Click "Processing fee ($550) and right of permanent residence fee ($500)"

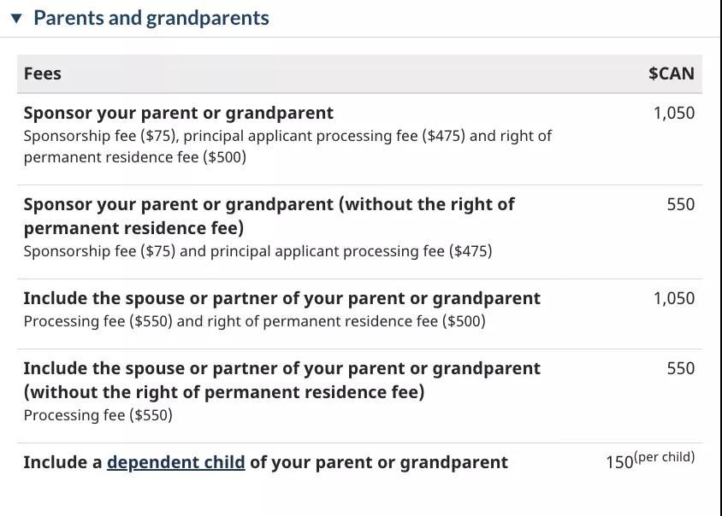click(x=254, y=321)
